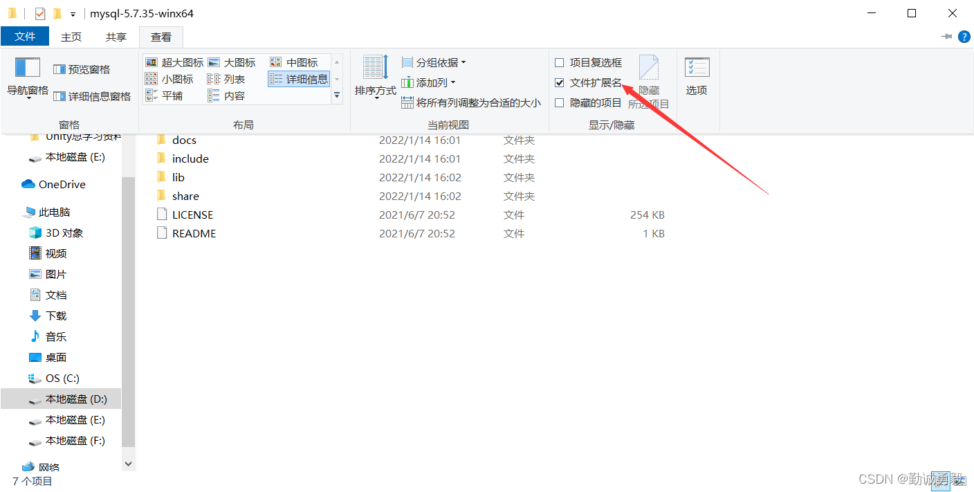Viewport: 974px width, 492px height.
Task: Open Downloads (下载) in sidebar
Action: click(48, 316)
